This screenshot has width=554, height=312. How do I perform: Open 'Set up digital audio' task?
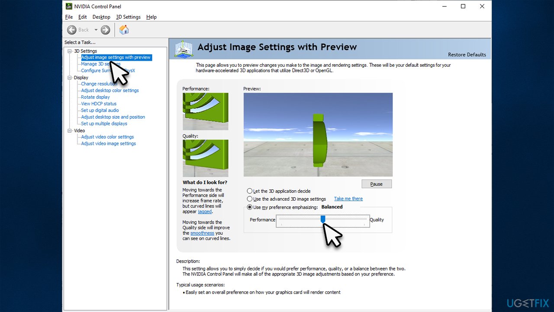tap(100, 110)
